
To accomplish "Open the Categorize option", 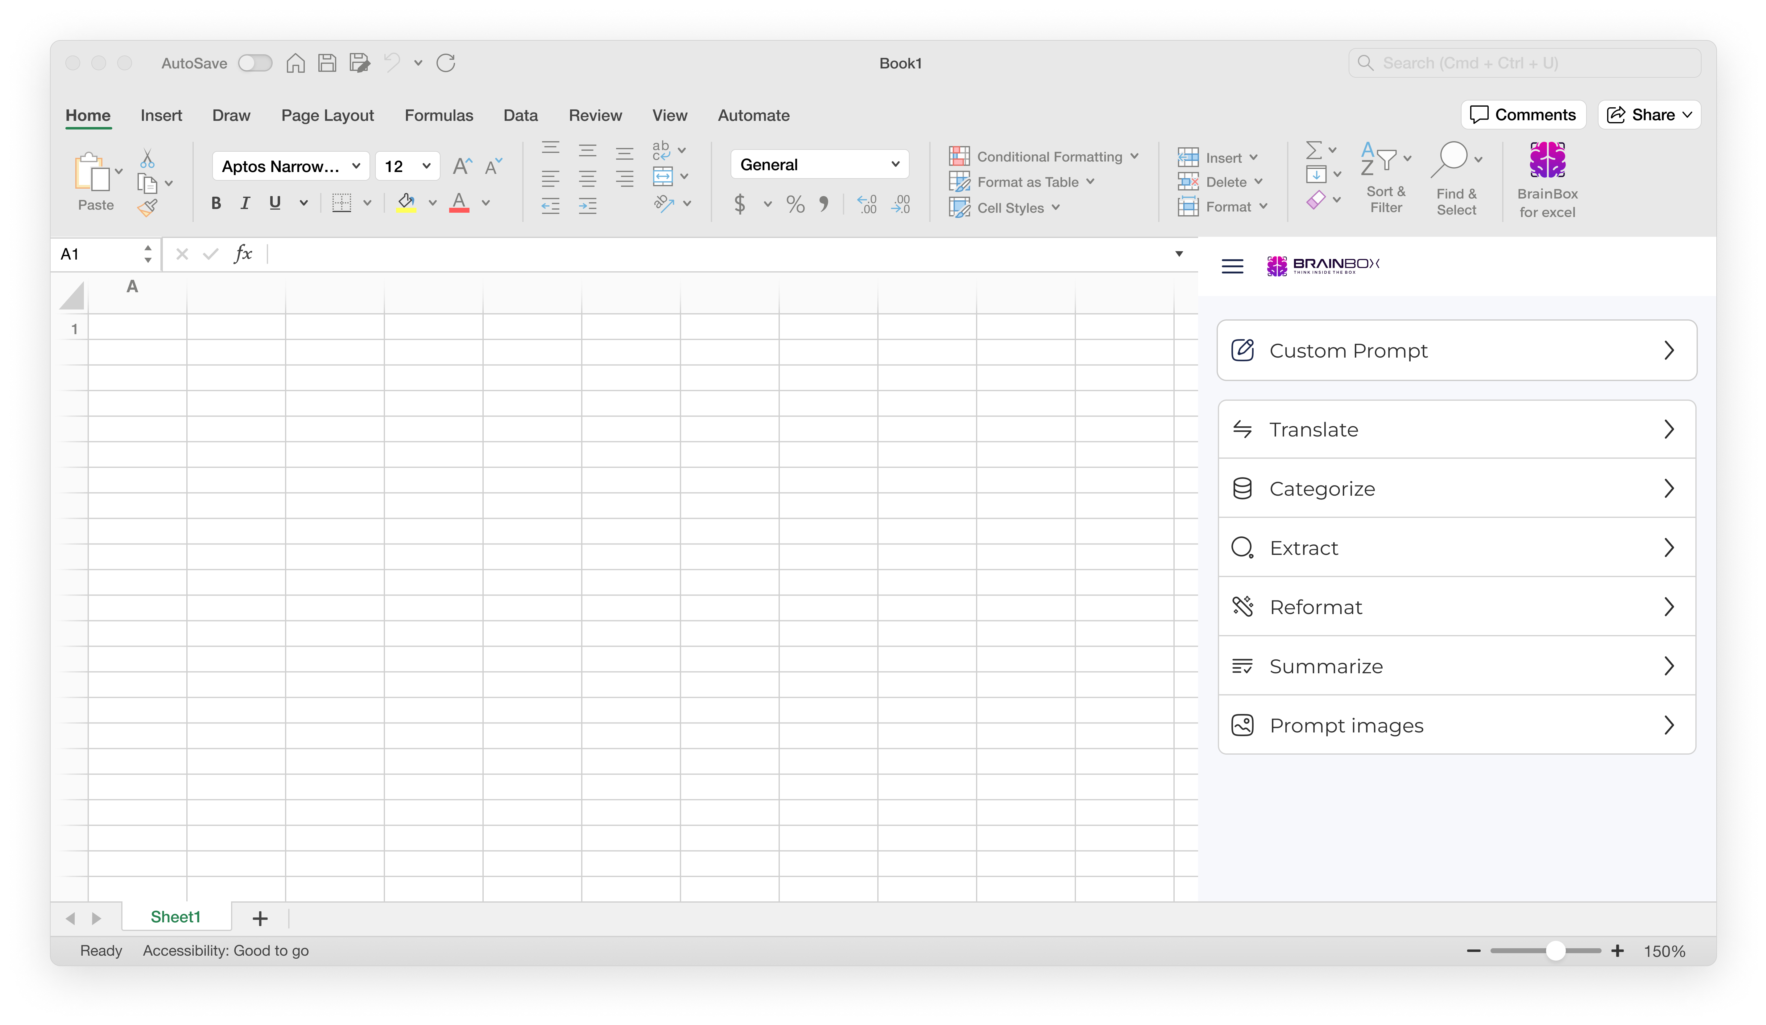I will click(x=1456, y=488).
